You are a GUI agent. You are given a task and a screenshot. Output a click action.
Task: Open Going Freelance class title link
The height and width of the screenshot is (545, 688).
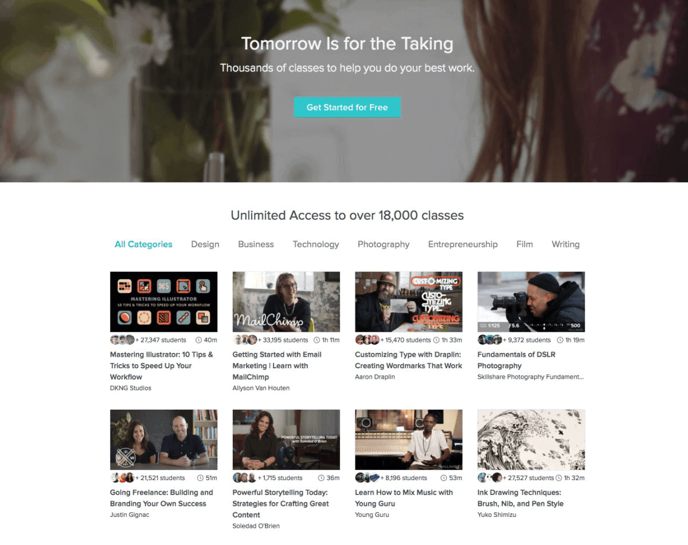[162, 498]
